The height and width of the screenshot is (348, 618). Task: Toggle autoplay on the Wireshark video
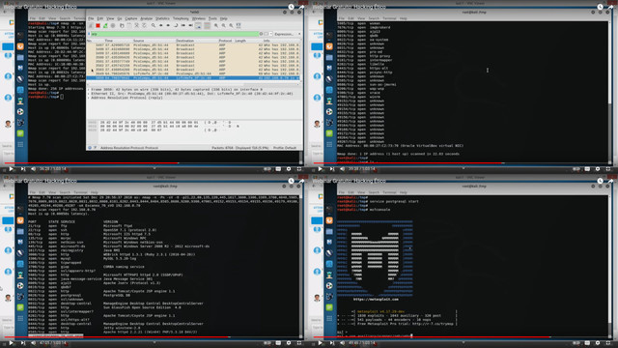click(267, 169)
